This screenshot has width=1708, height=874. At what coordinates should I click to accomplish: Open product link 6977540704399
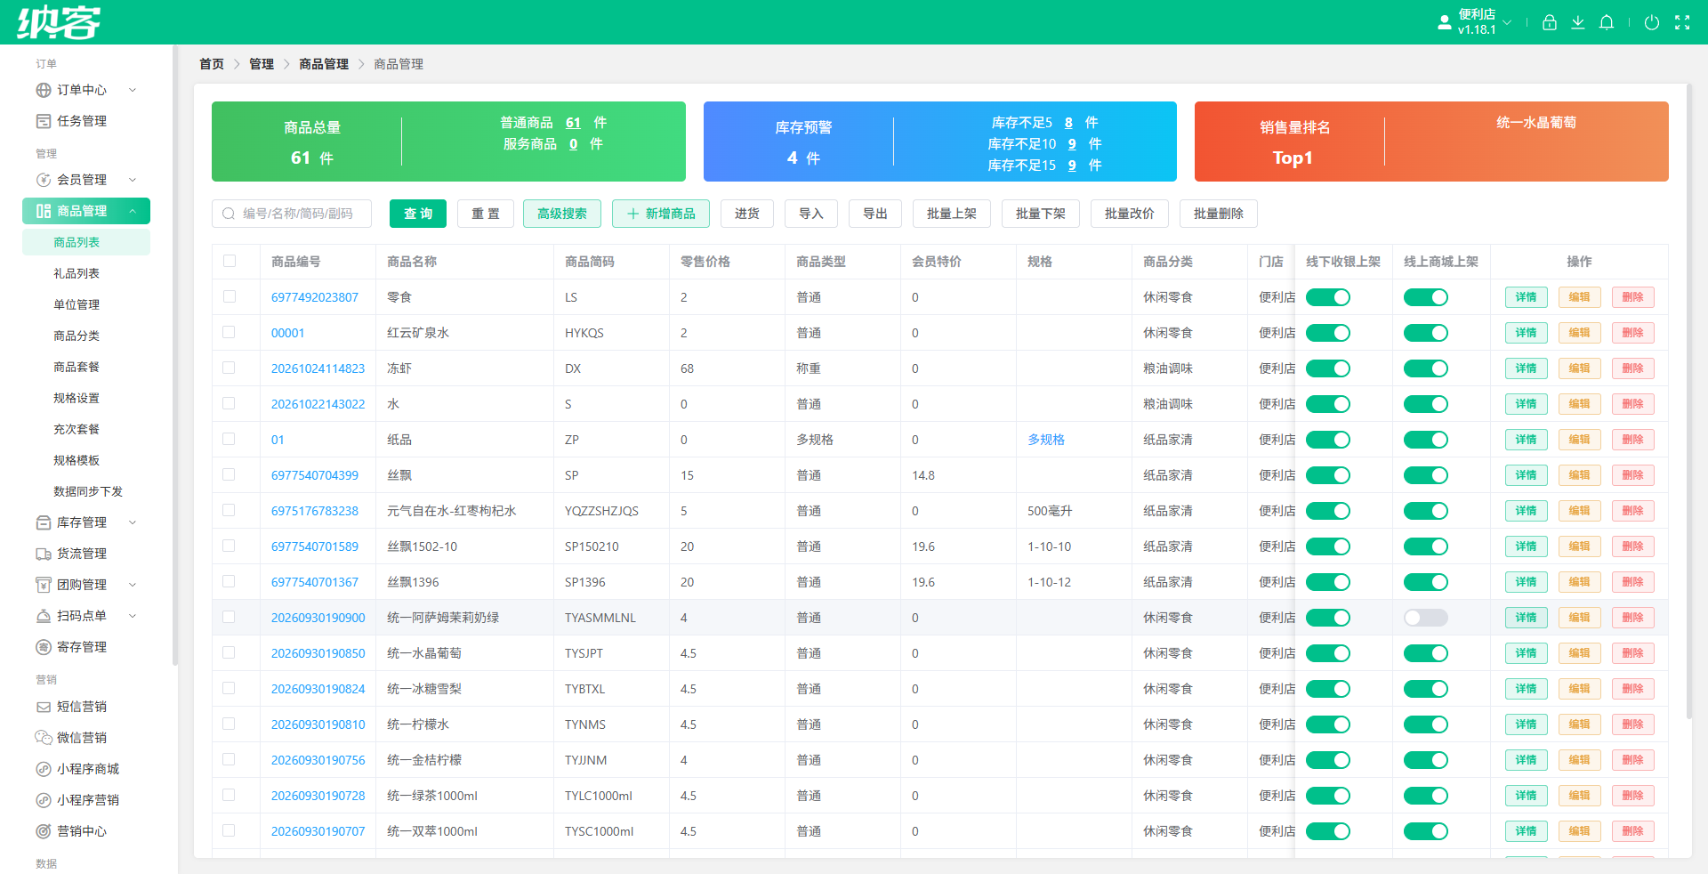(x=315, y=475)
